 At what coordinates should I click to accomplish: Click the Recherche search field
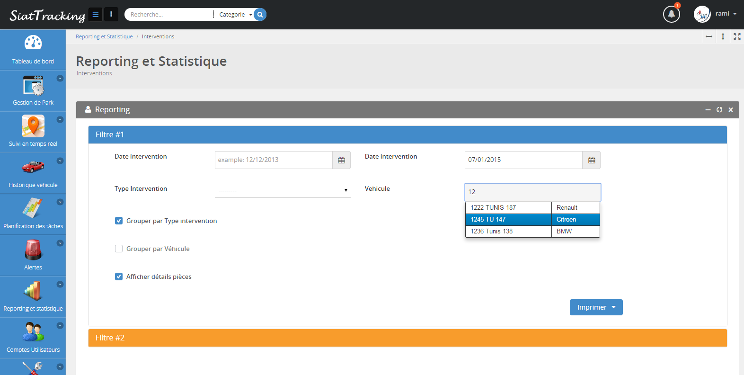(169, 15)
